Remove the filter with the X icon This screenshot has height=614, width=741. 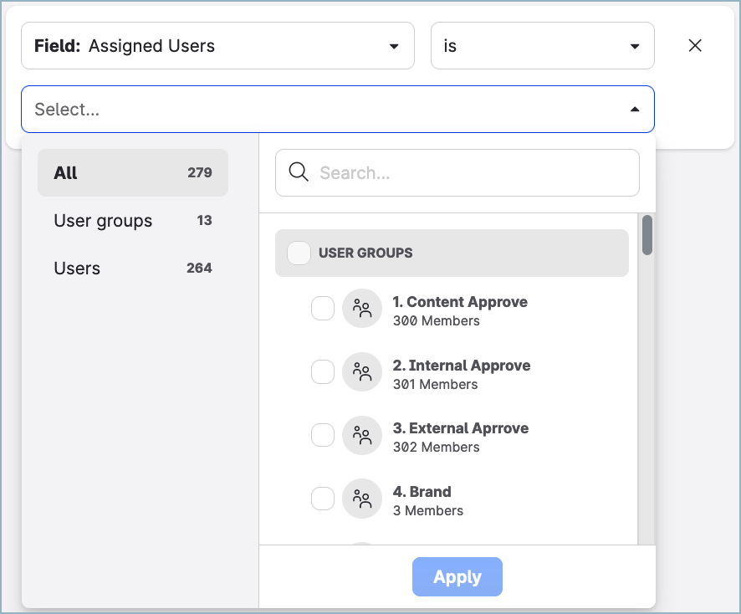coord(694,46)
